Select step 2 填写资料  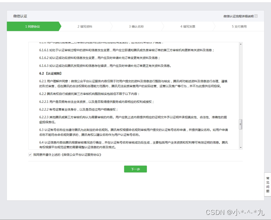pos(85,27)
